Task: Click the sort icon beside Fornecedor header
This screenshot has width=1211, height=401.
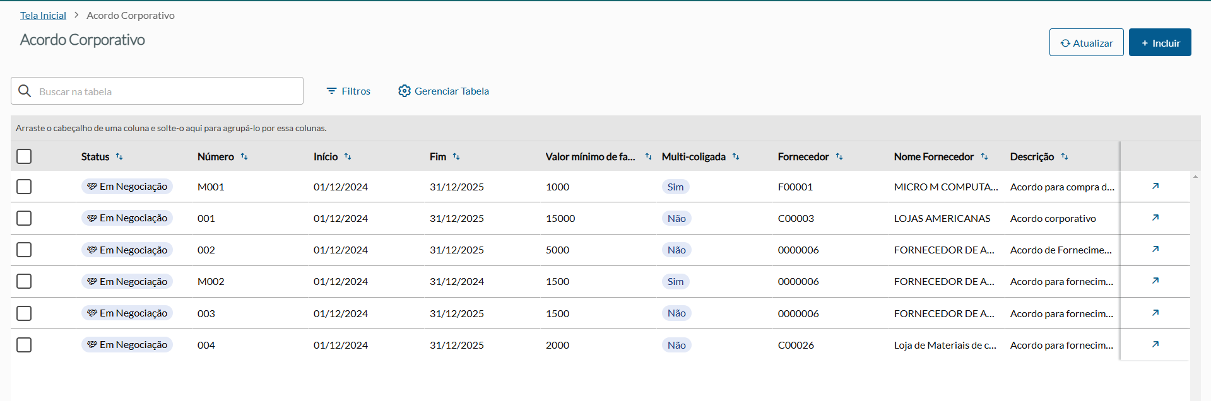Action: coord(839,156)
